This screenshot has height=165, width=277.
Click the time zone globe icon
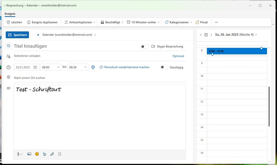pyautogui.click(x=93, y=67)
